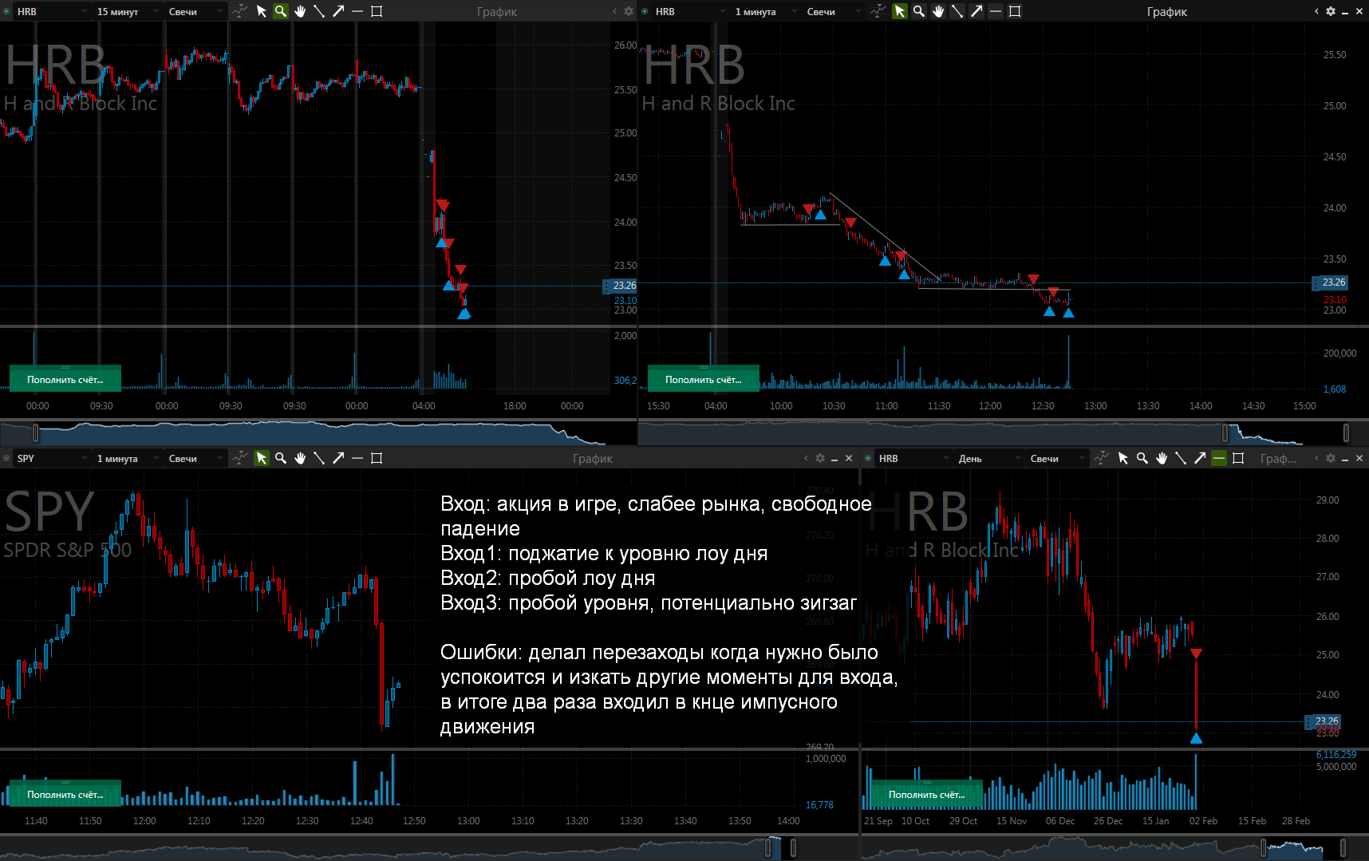This screenshot has width=1369, height=861.
Task: Pick hand tool in HRB 1-minute chart
Action: (x=938, y=11)
